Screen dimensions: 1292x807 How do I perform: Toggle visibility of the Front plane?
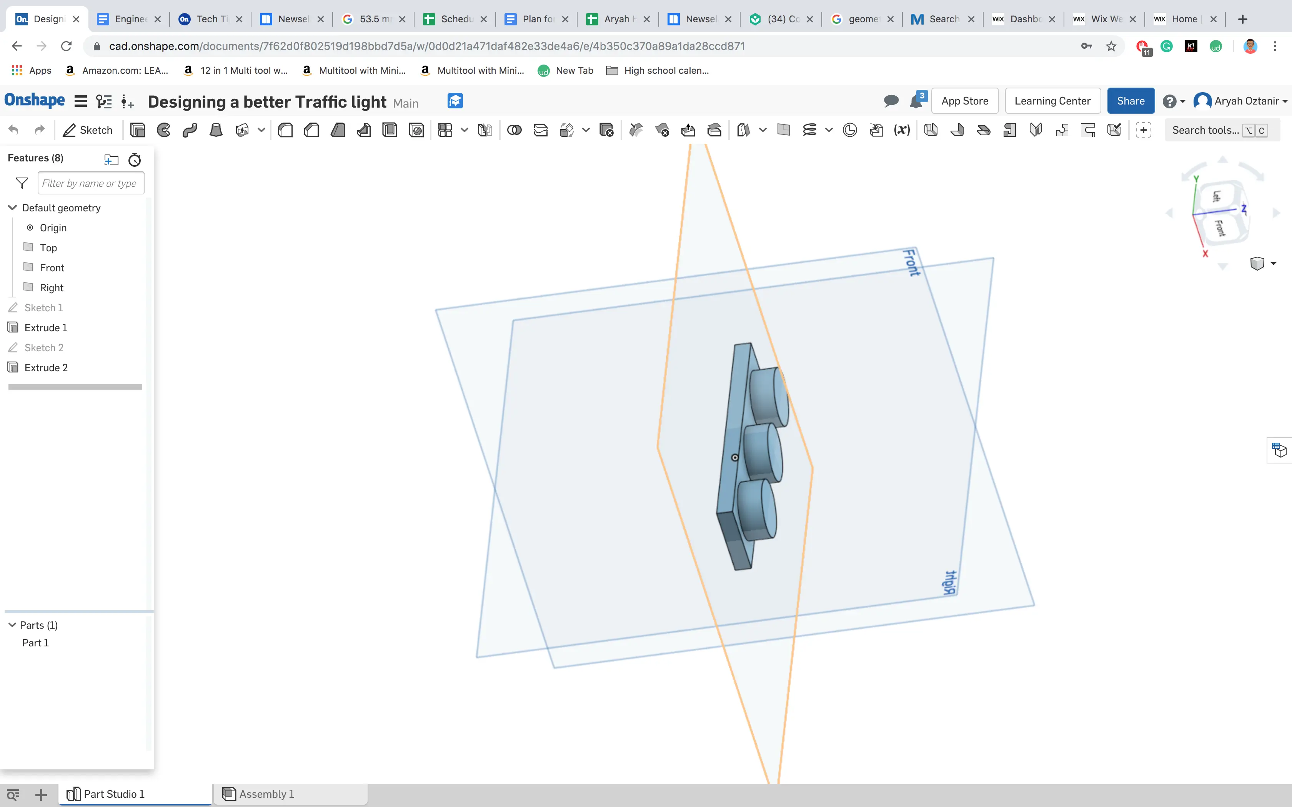click(28, 267)
